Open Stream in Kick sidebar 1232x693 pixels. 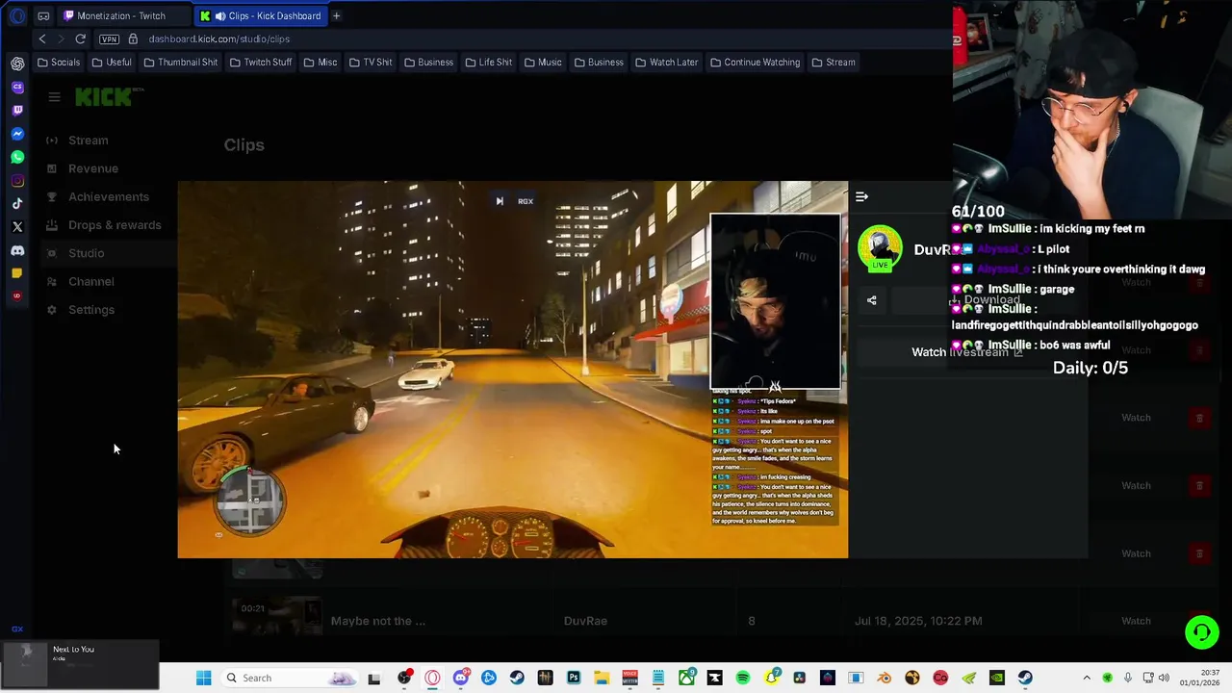(x=88, y=141)
